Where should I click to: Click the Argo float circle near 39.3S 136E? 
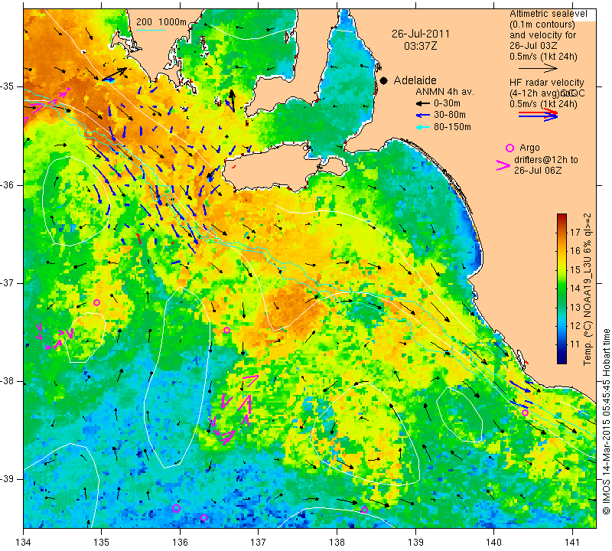click(x=177, y=508)
